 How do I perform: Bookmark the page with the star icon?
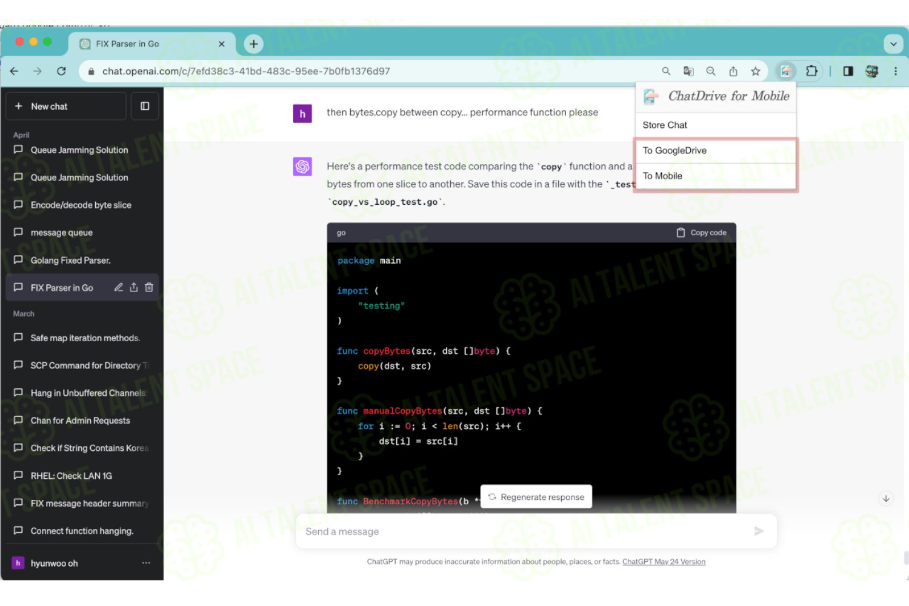(756, 71)
